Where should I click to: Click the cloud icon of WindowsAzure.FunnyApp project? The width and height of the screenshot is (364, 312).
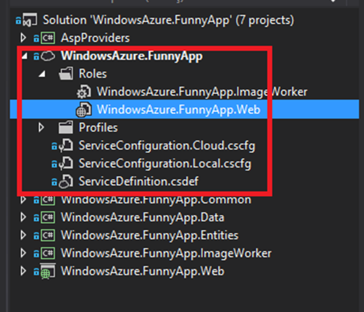(48, 56)
